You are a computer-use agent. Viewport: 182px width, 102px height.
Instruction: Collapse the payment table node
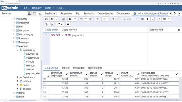click(14, 46)
